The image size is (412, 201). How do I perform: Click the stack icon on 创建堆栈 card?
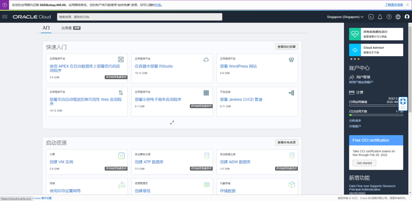(207, 185)
